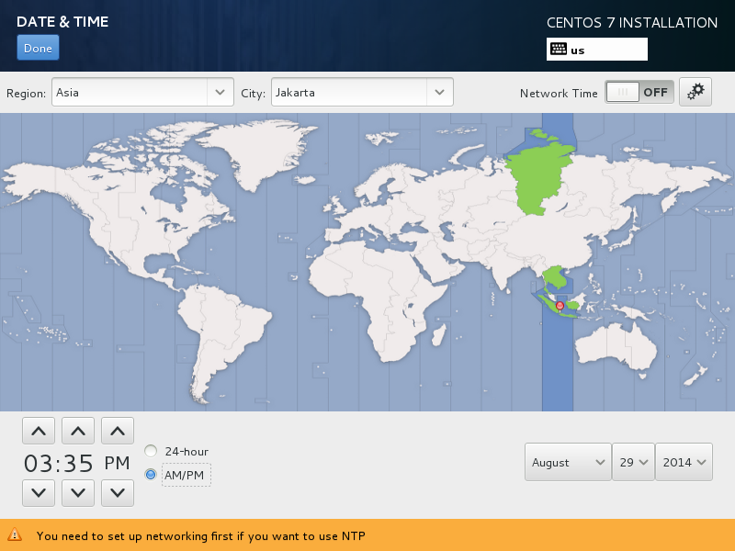Click Africa on the timezone map

[375, 300]
